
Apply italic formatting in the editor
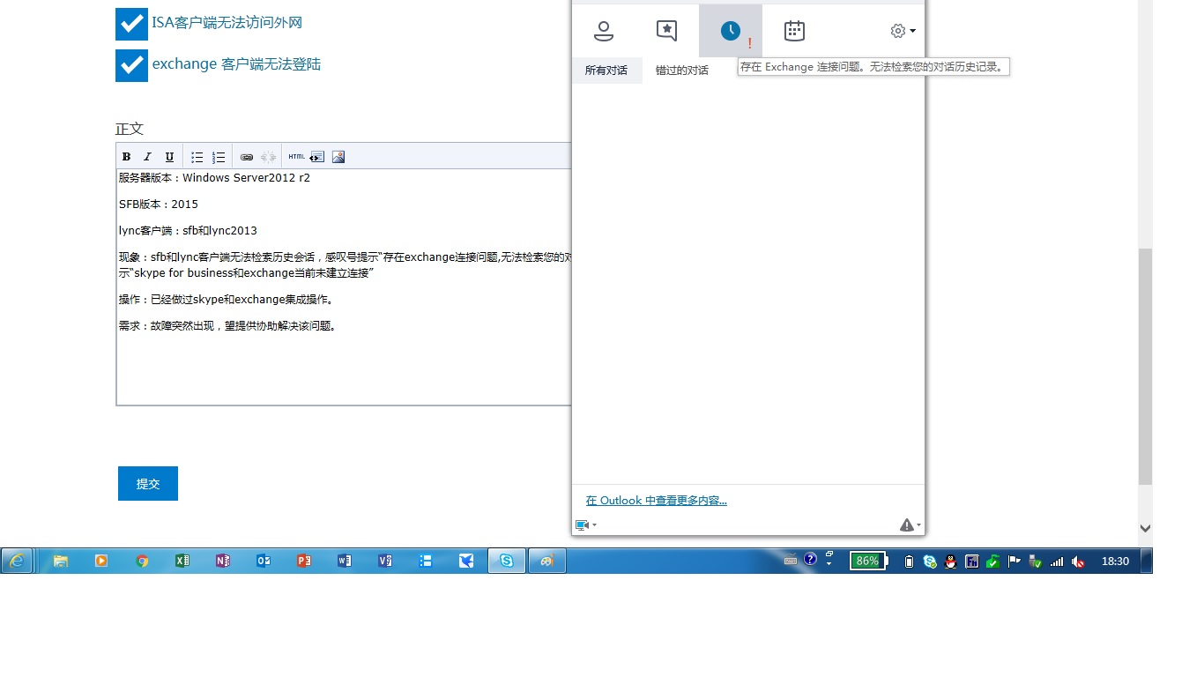pos(147,157)
